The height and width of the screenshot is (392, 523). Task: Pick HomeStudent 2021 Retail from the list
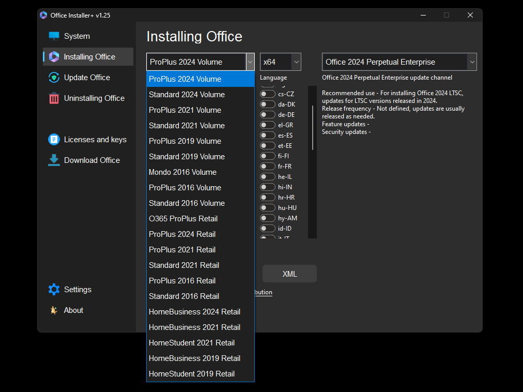(x=201, y=343)
